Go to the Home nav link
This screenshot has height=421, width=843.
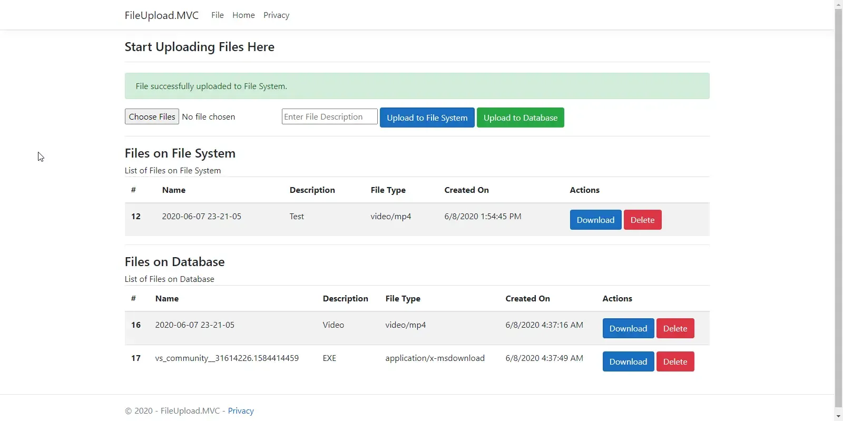[243, 15]
